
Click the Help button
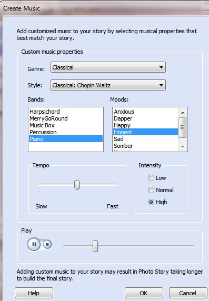click(x=34, y=293)
